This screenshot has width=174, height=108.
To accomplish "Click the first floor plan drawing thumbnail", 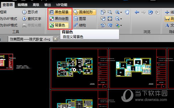I will coord(75,67).
